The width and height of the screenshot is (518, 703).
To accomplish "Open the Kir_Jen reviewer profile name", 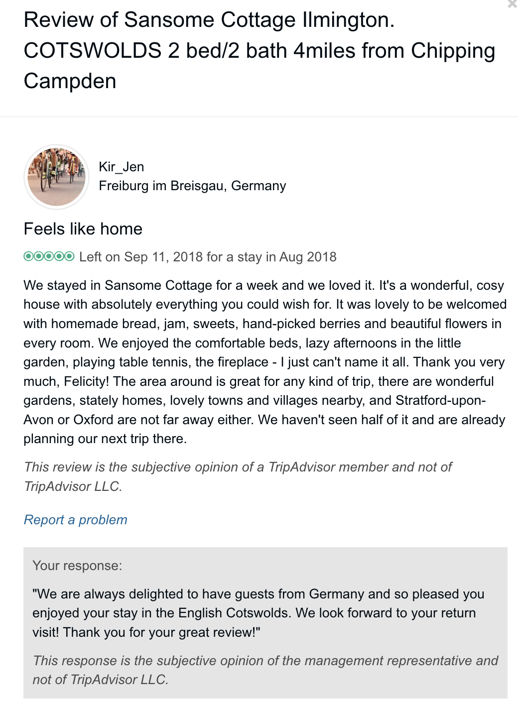I will (121, 167).
